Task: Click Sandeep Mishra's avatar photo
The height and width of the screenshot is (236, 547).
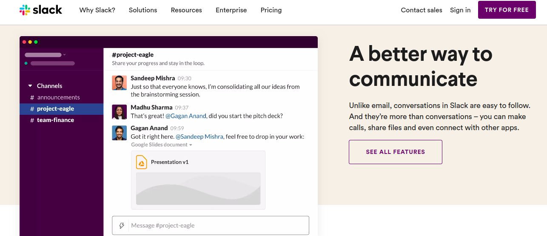Action: 119,83
